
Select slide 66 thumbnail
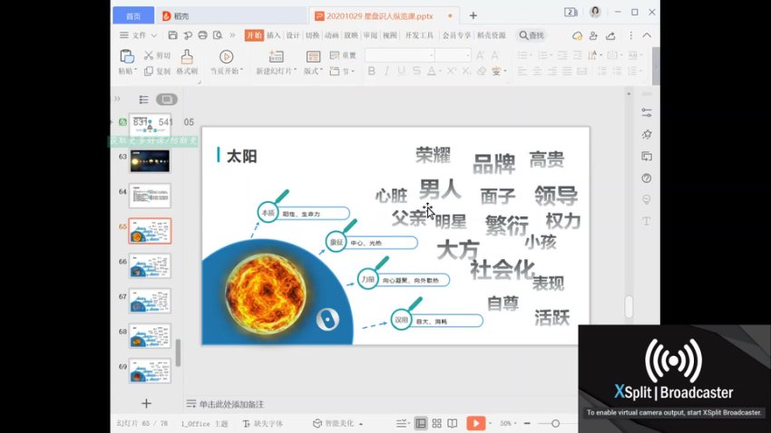point(150,266)
